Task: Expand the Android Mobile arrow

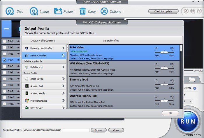Action: pos(63,93)
